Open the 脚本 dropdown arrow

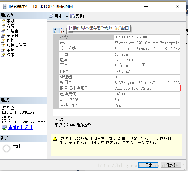[67, 16]
